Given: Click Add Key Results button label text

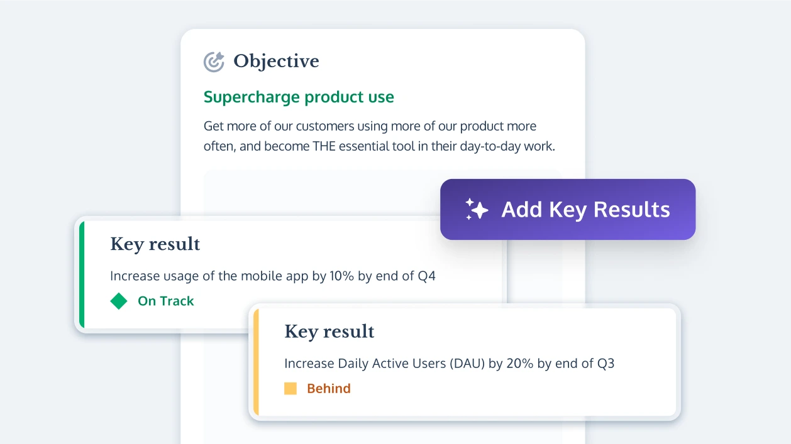Looking at the screenshot, I should (586, 209).
